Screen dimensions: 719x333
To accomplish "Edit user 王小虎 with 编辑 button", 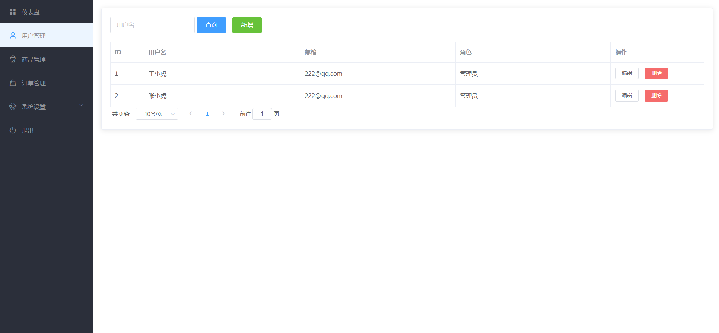I will [x=627, y=73].
